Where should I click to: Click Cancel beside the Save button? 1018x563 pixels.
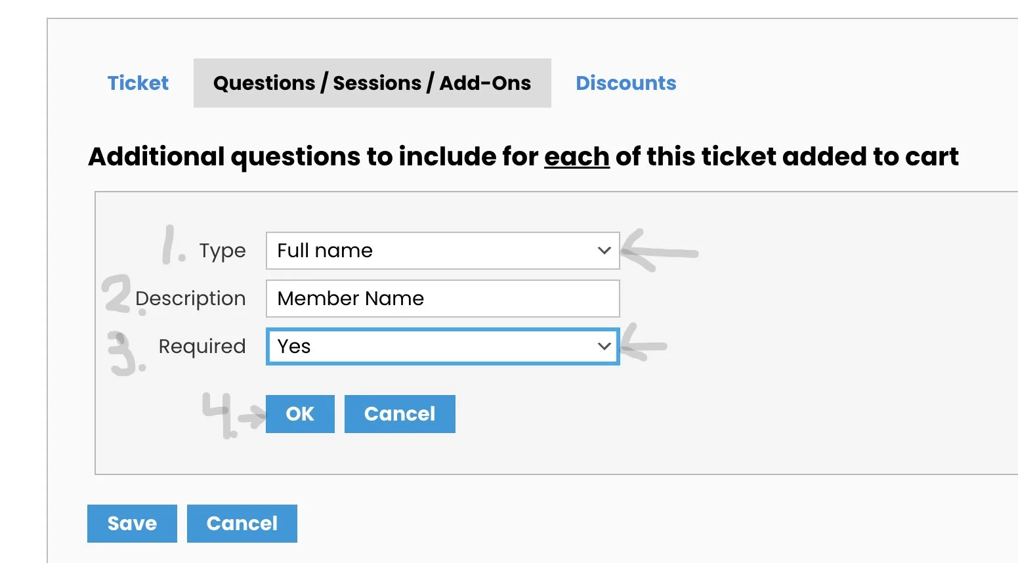(x=242, y=524)
